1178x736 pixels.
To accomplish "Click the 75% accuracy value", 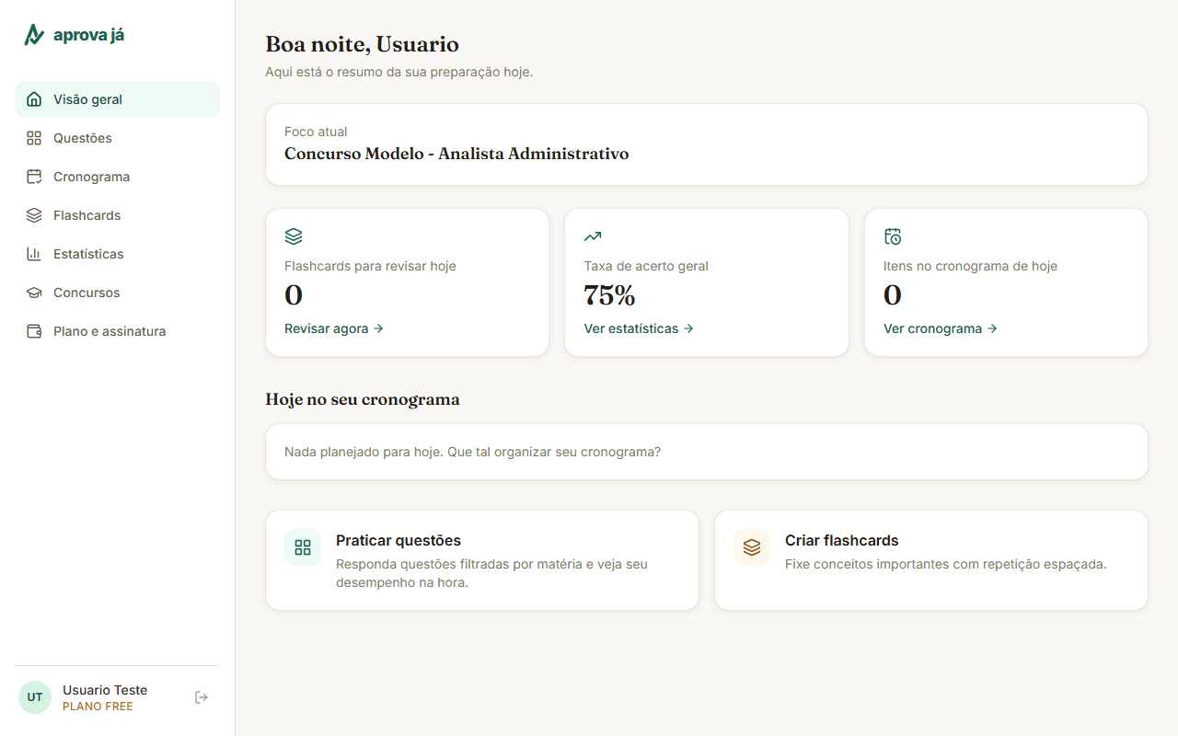I will tap(609, 295).
